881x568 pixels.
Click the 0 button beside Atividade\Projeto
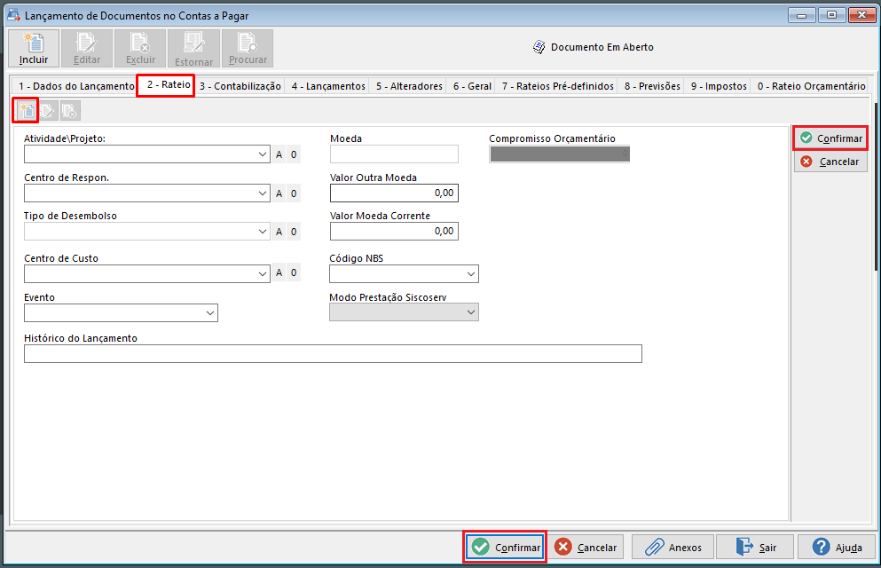[294, 154]
